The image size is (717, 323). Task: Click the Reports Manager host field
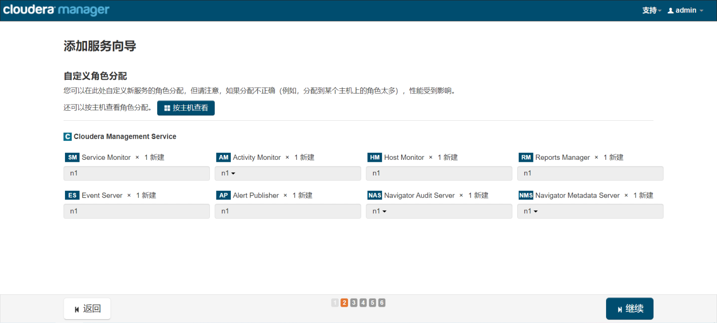(590, 173)
